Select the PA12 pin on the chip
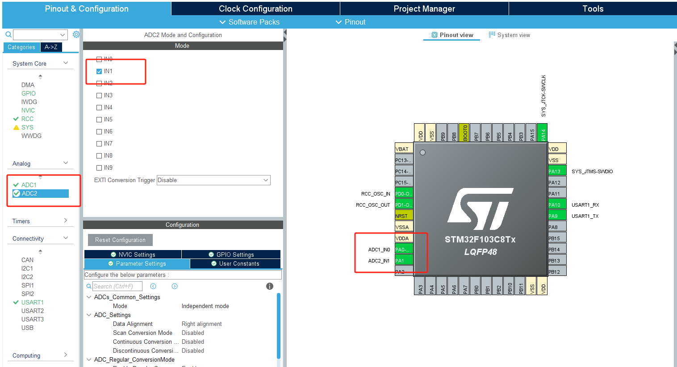The width and height of the screenshot is (677, 367). [557, 182]
